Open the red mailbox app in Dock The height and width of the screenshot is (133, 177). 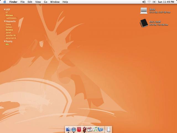pyautogui.click(x=79, y=129)
